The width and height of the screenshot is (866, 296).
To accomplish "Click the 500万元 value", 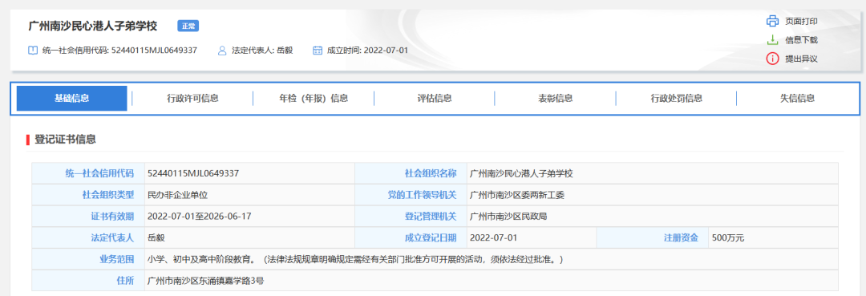I will 728,238.
